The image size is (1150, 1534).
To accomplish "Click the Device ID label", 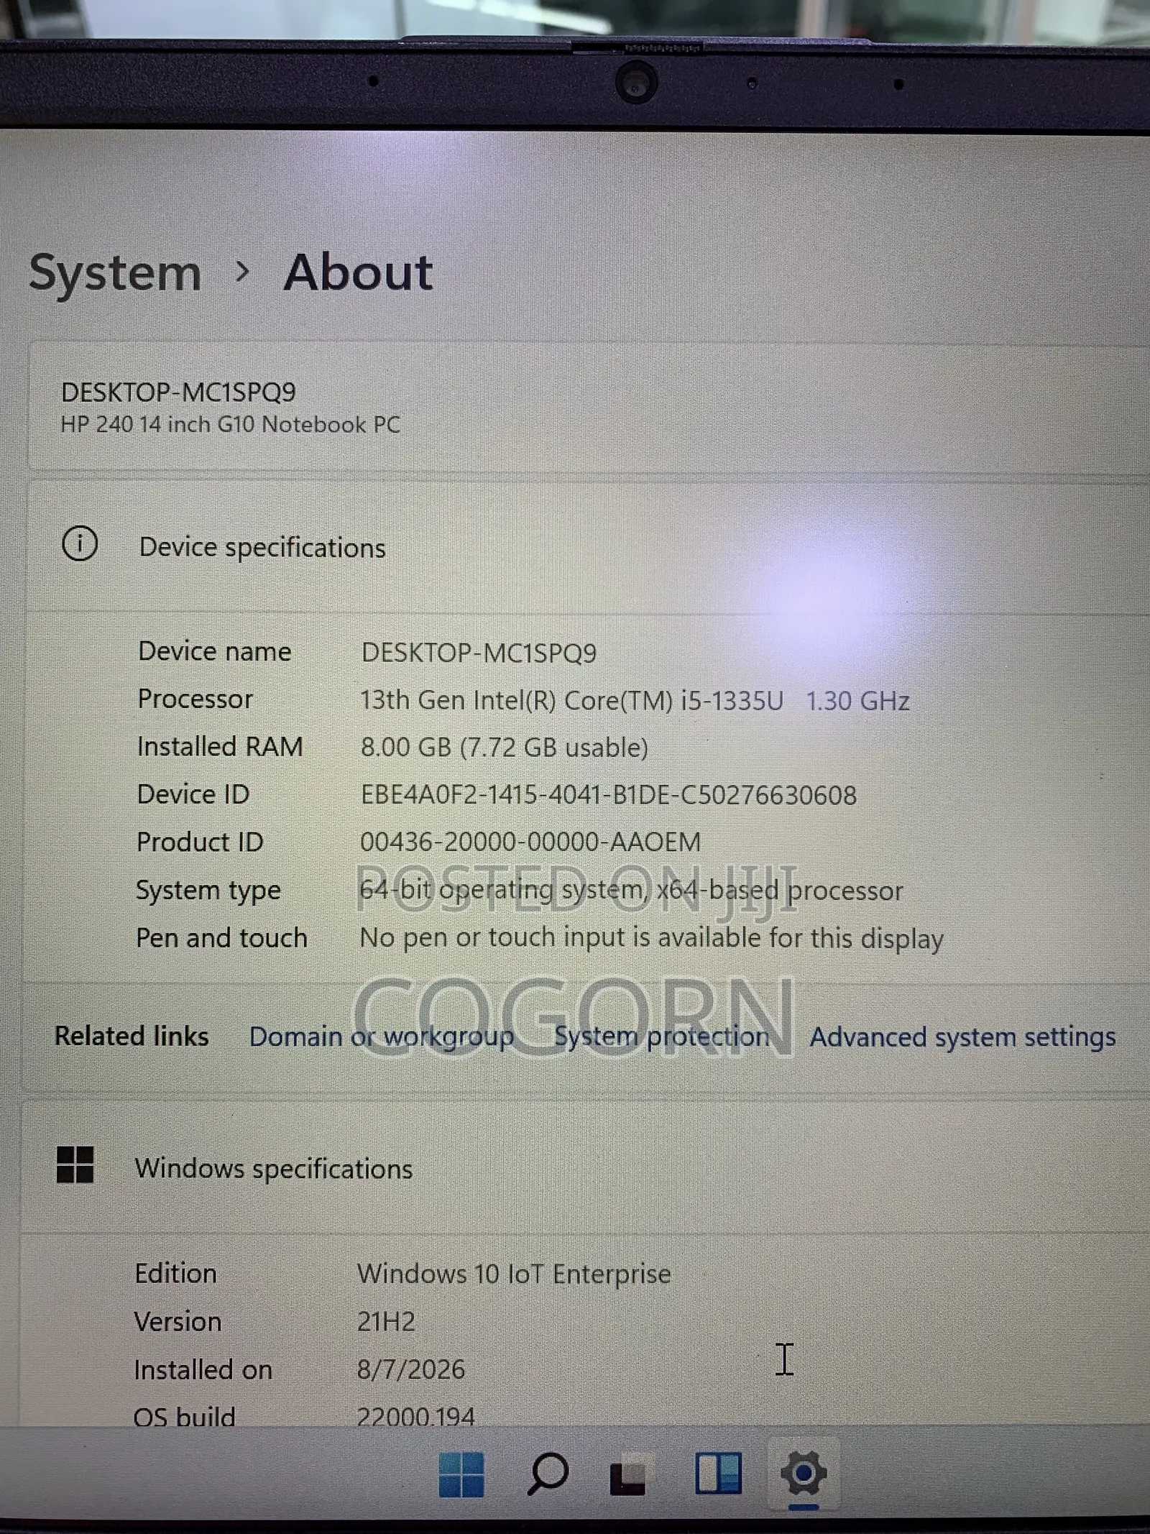I will pyautogui.click(x=193, y=794).
